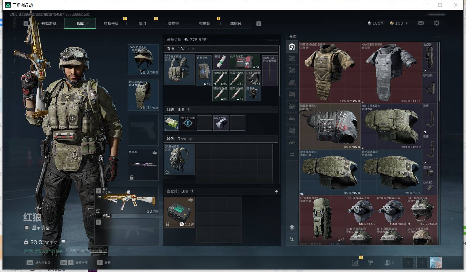Image resolution: width=466 pixels, height=272 pixels.
Task: Click the empty pistol slot
Action: [x=143, y=130]
